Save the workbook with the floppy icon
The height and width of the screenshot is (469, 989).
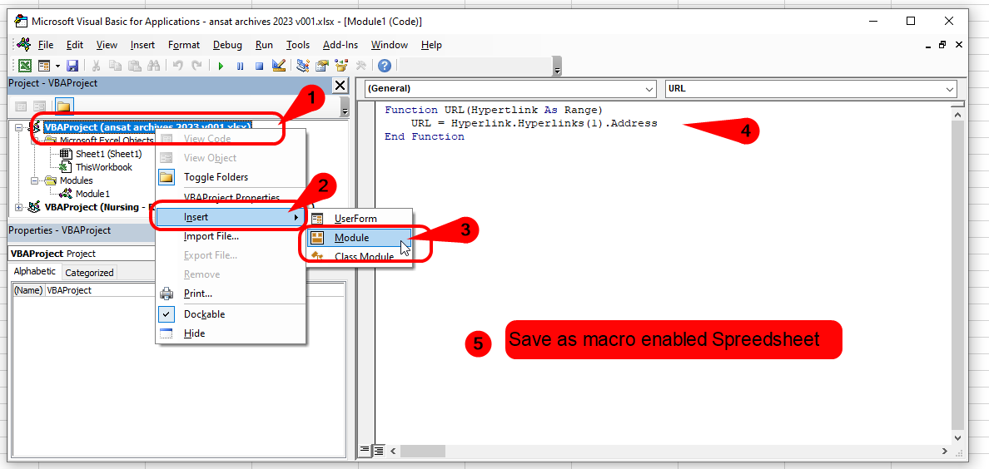point(72,66)
